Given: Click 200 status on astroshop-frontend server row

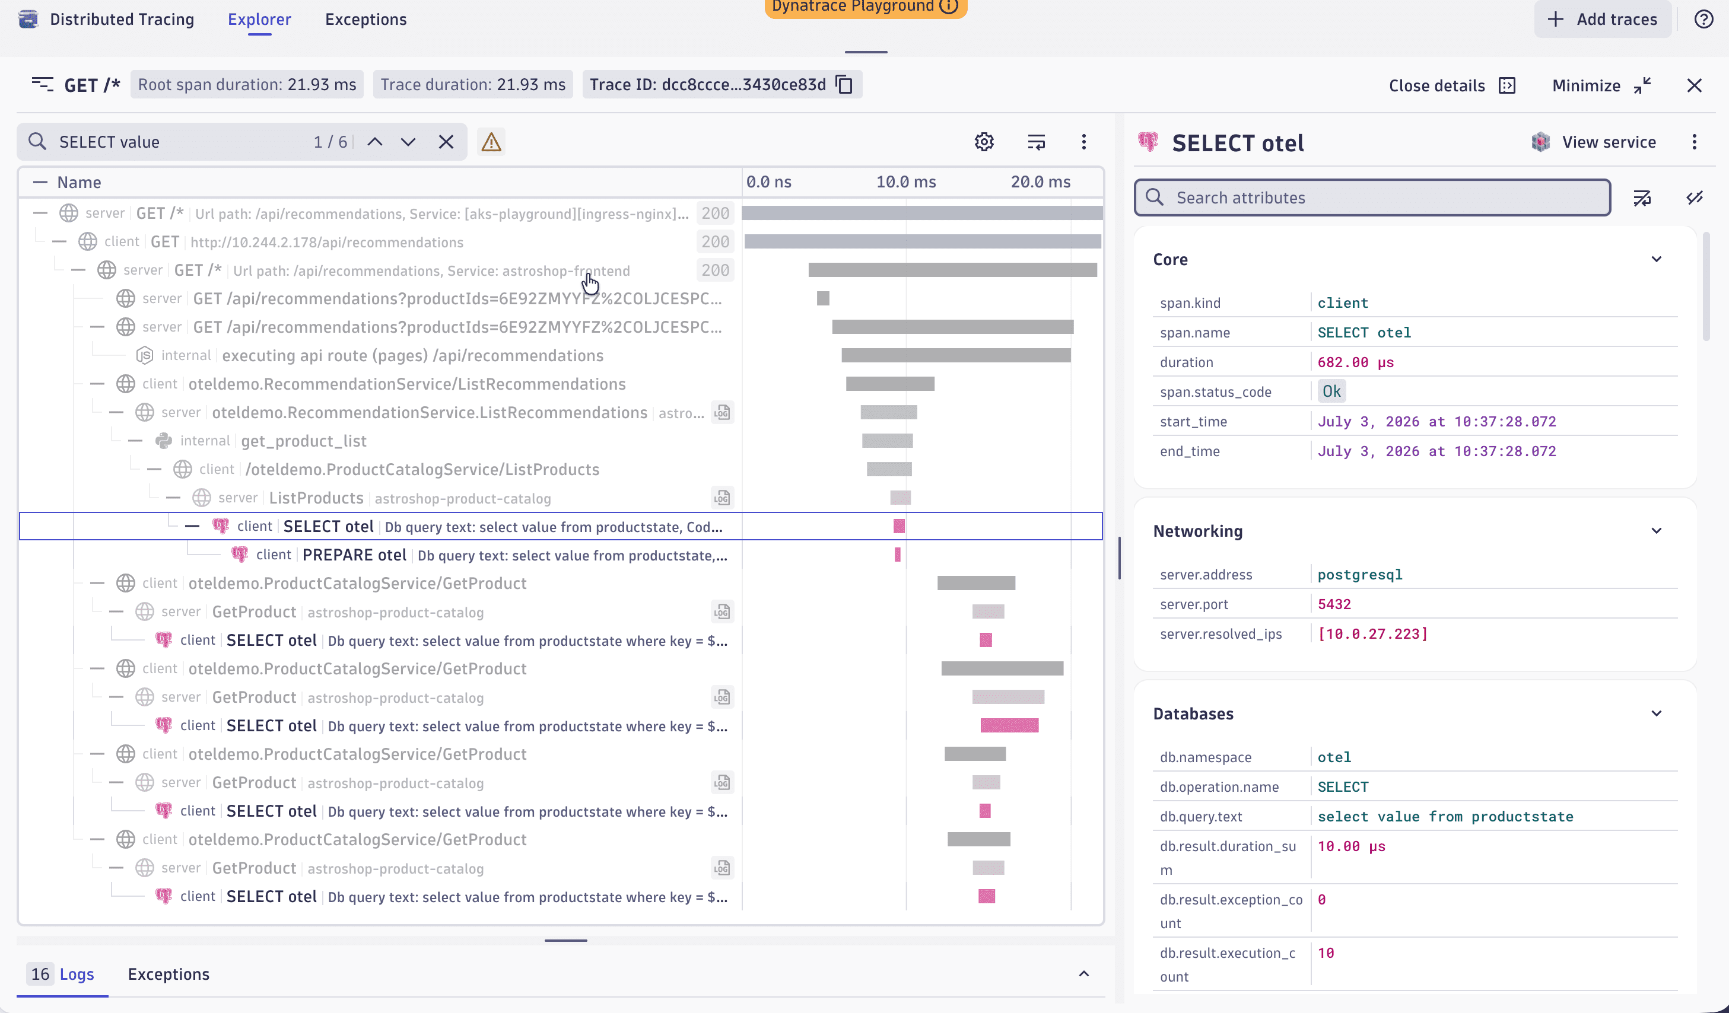Looking at the screenshot, I should pyautogui.click(x=715, y=270).
